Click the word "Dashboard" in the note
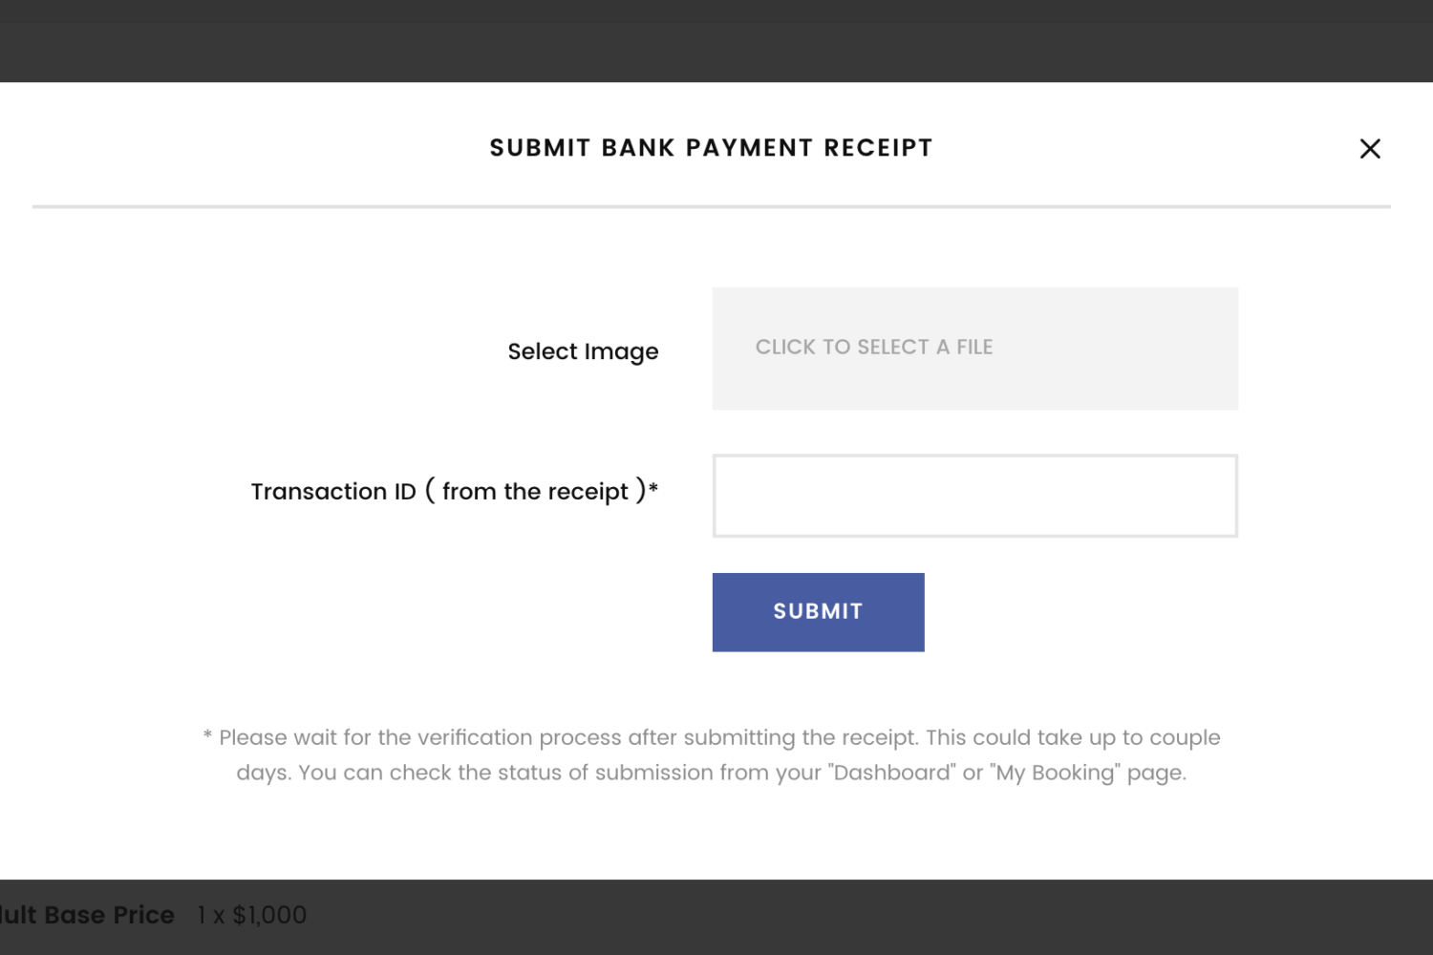1433x955 pixels. (893, 773)
